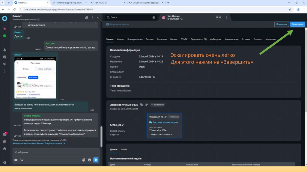
Task: Follow the Вернуться к задаче link
Action: (x=119, y=24)
